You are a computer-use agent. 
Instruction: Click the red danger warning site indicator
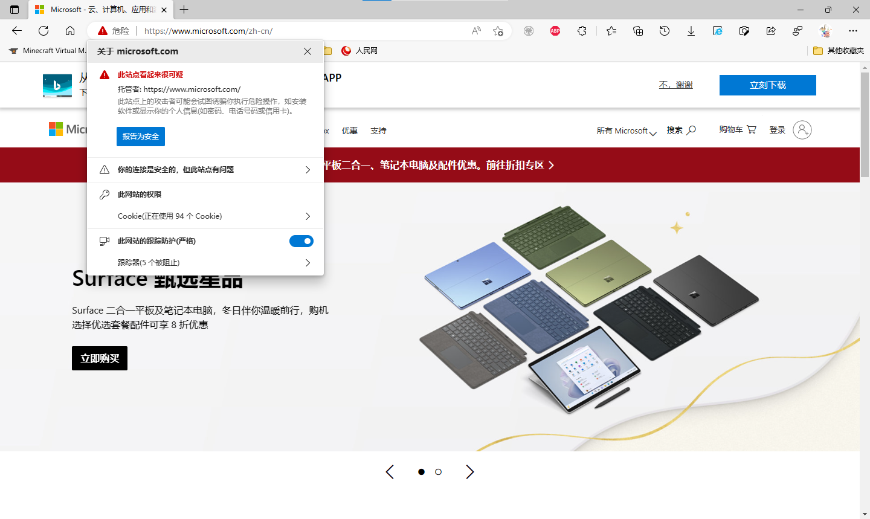pos(114,31)
